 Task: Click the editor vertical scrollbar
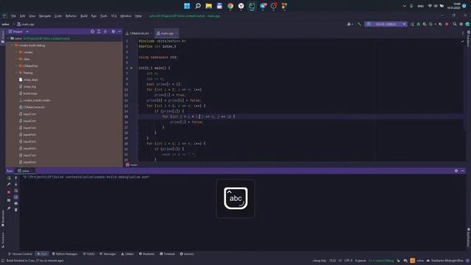click(464, 84)
